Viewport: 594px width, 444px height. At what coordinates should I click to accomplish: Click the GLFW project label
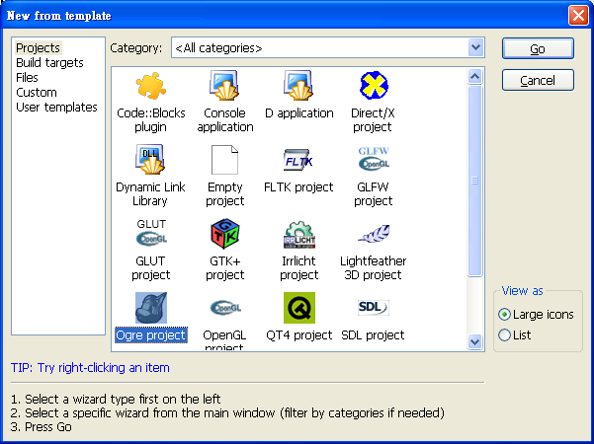click(x=374, y=194)
